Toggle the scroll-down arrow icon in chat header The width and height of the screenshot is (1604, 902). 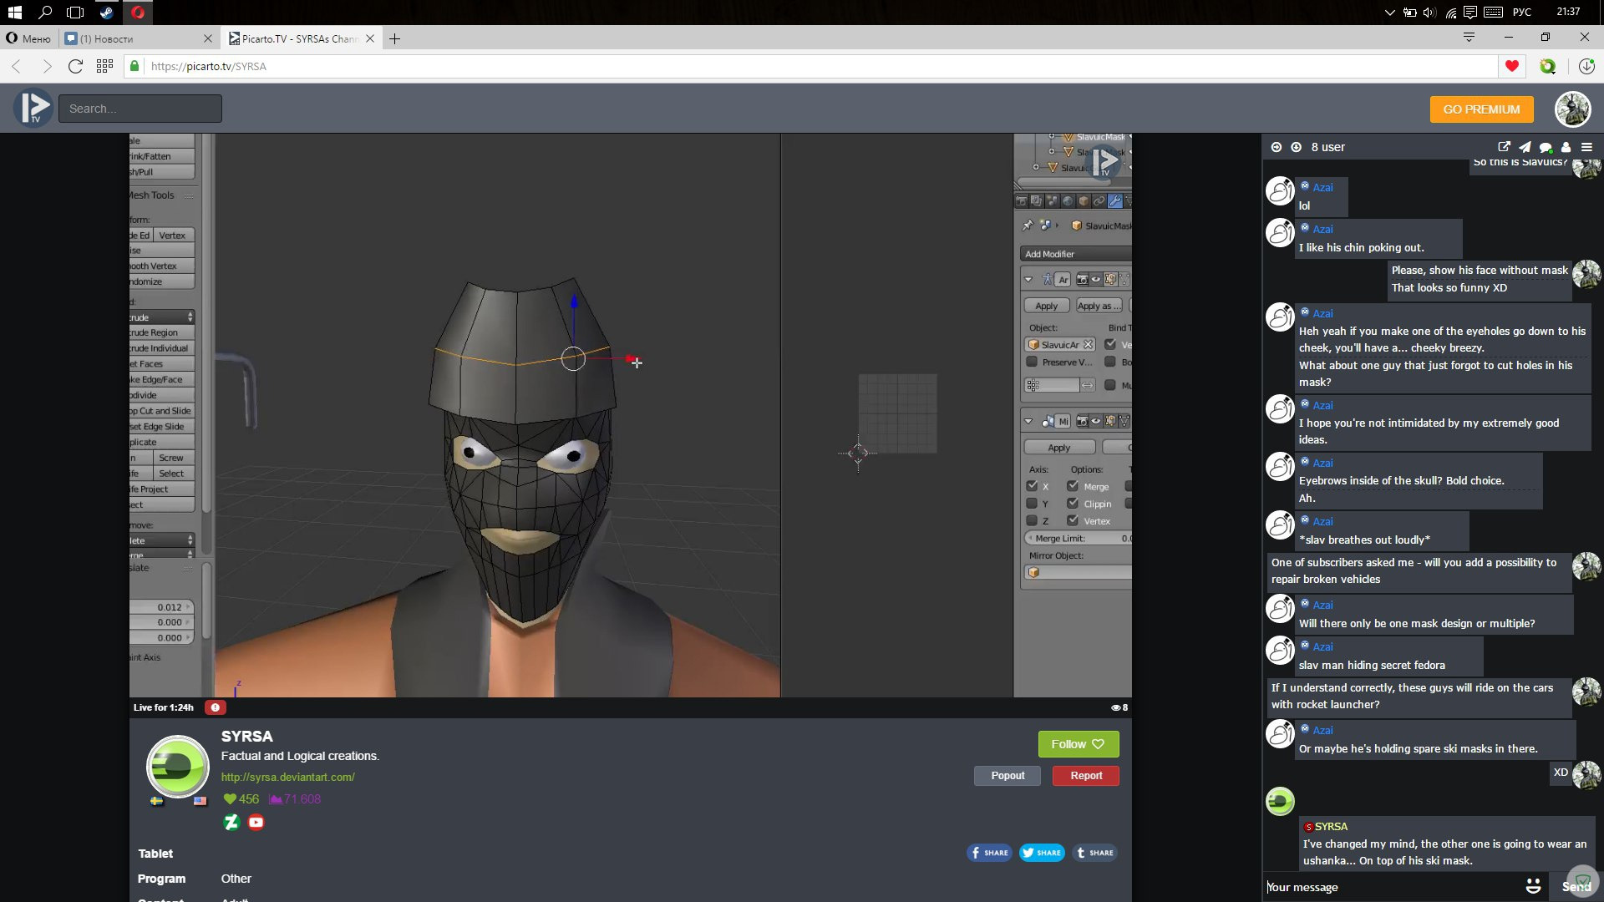[x=1296, y=147]
